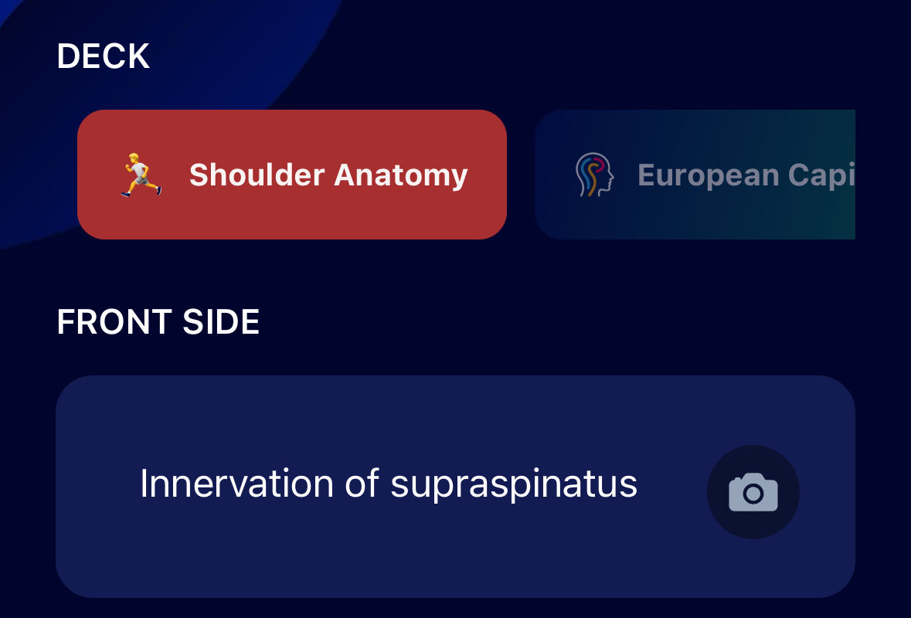Click the partially visible "European Capi" label

pos(746,175)
